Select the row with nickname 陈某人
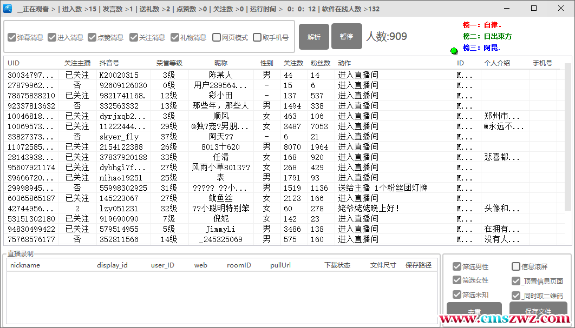Screen dimensions: 575x328 coord(220,75)
